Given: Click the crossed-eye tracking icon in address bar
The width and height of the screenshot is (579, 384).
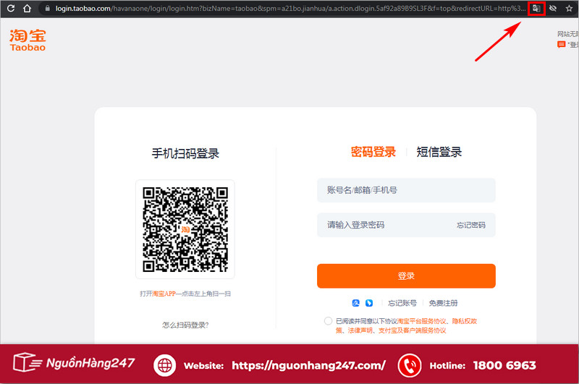Looking at the screenshot, I should 553,8.
